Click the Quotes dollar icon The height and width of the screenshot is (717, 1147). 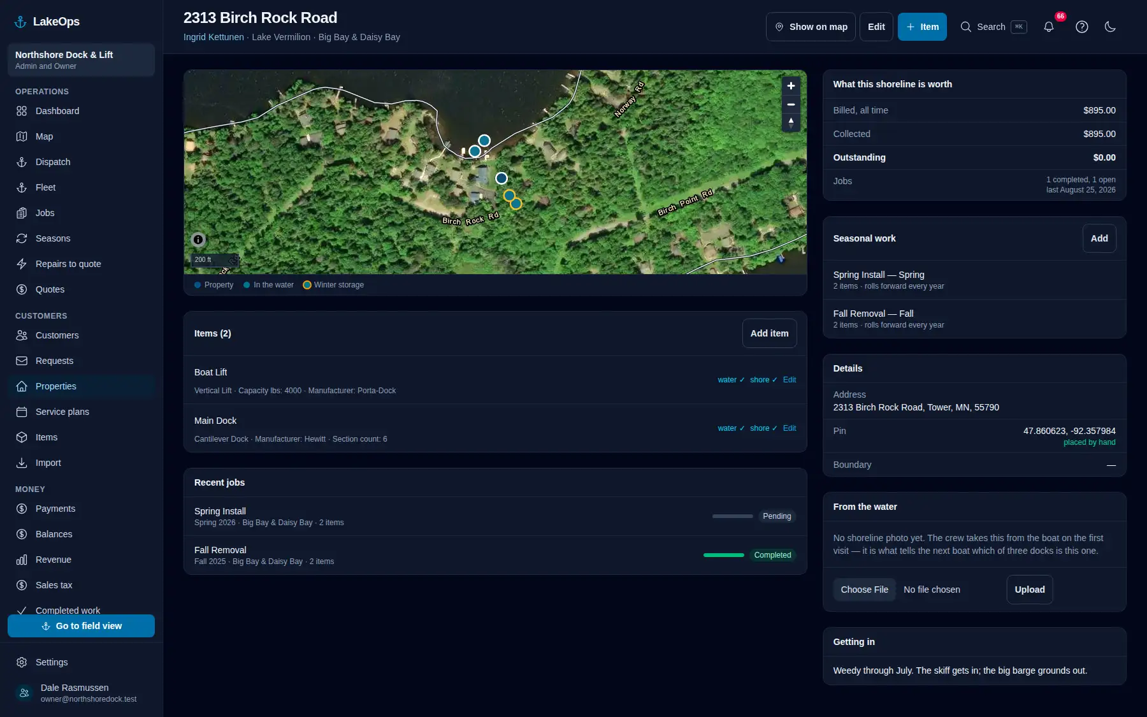(x=22, y=289)
